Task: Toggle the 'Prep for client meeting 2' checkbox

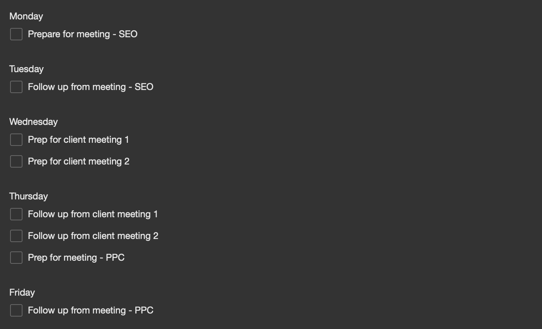Action: (x=16, y=161)
